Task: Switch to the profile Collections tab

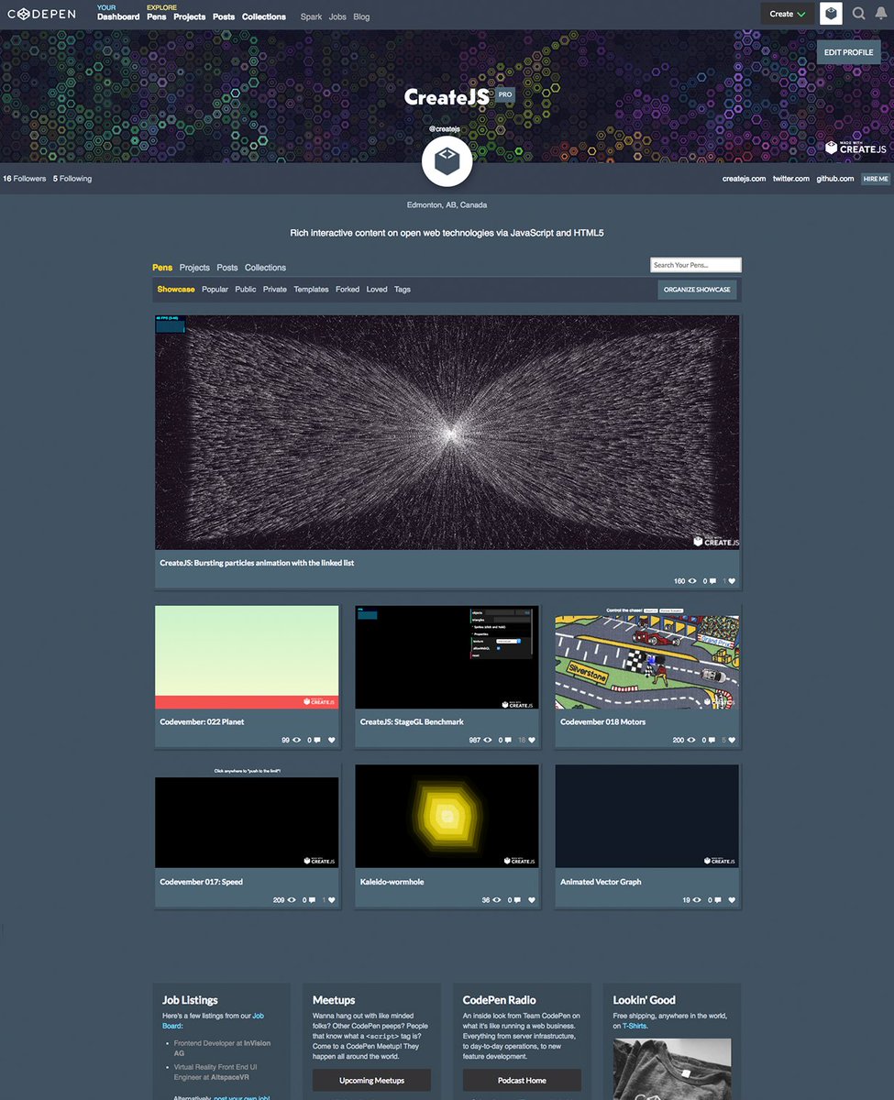Action: point(265,268)
